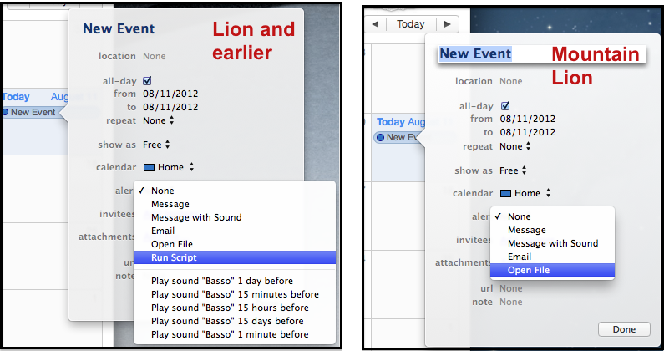Image resolution: width=664 pixels, height=351 pixels.
Task: Click from date 08/11/2012 in Lion popup
Action: pos(170,94)
